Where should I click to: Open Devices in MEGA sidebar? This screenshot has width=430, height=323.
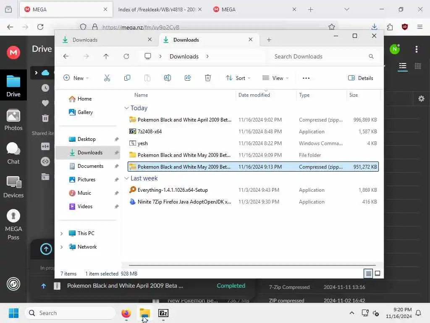(x=13, y=187)
